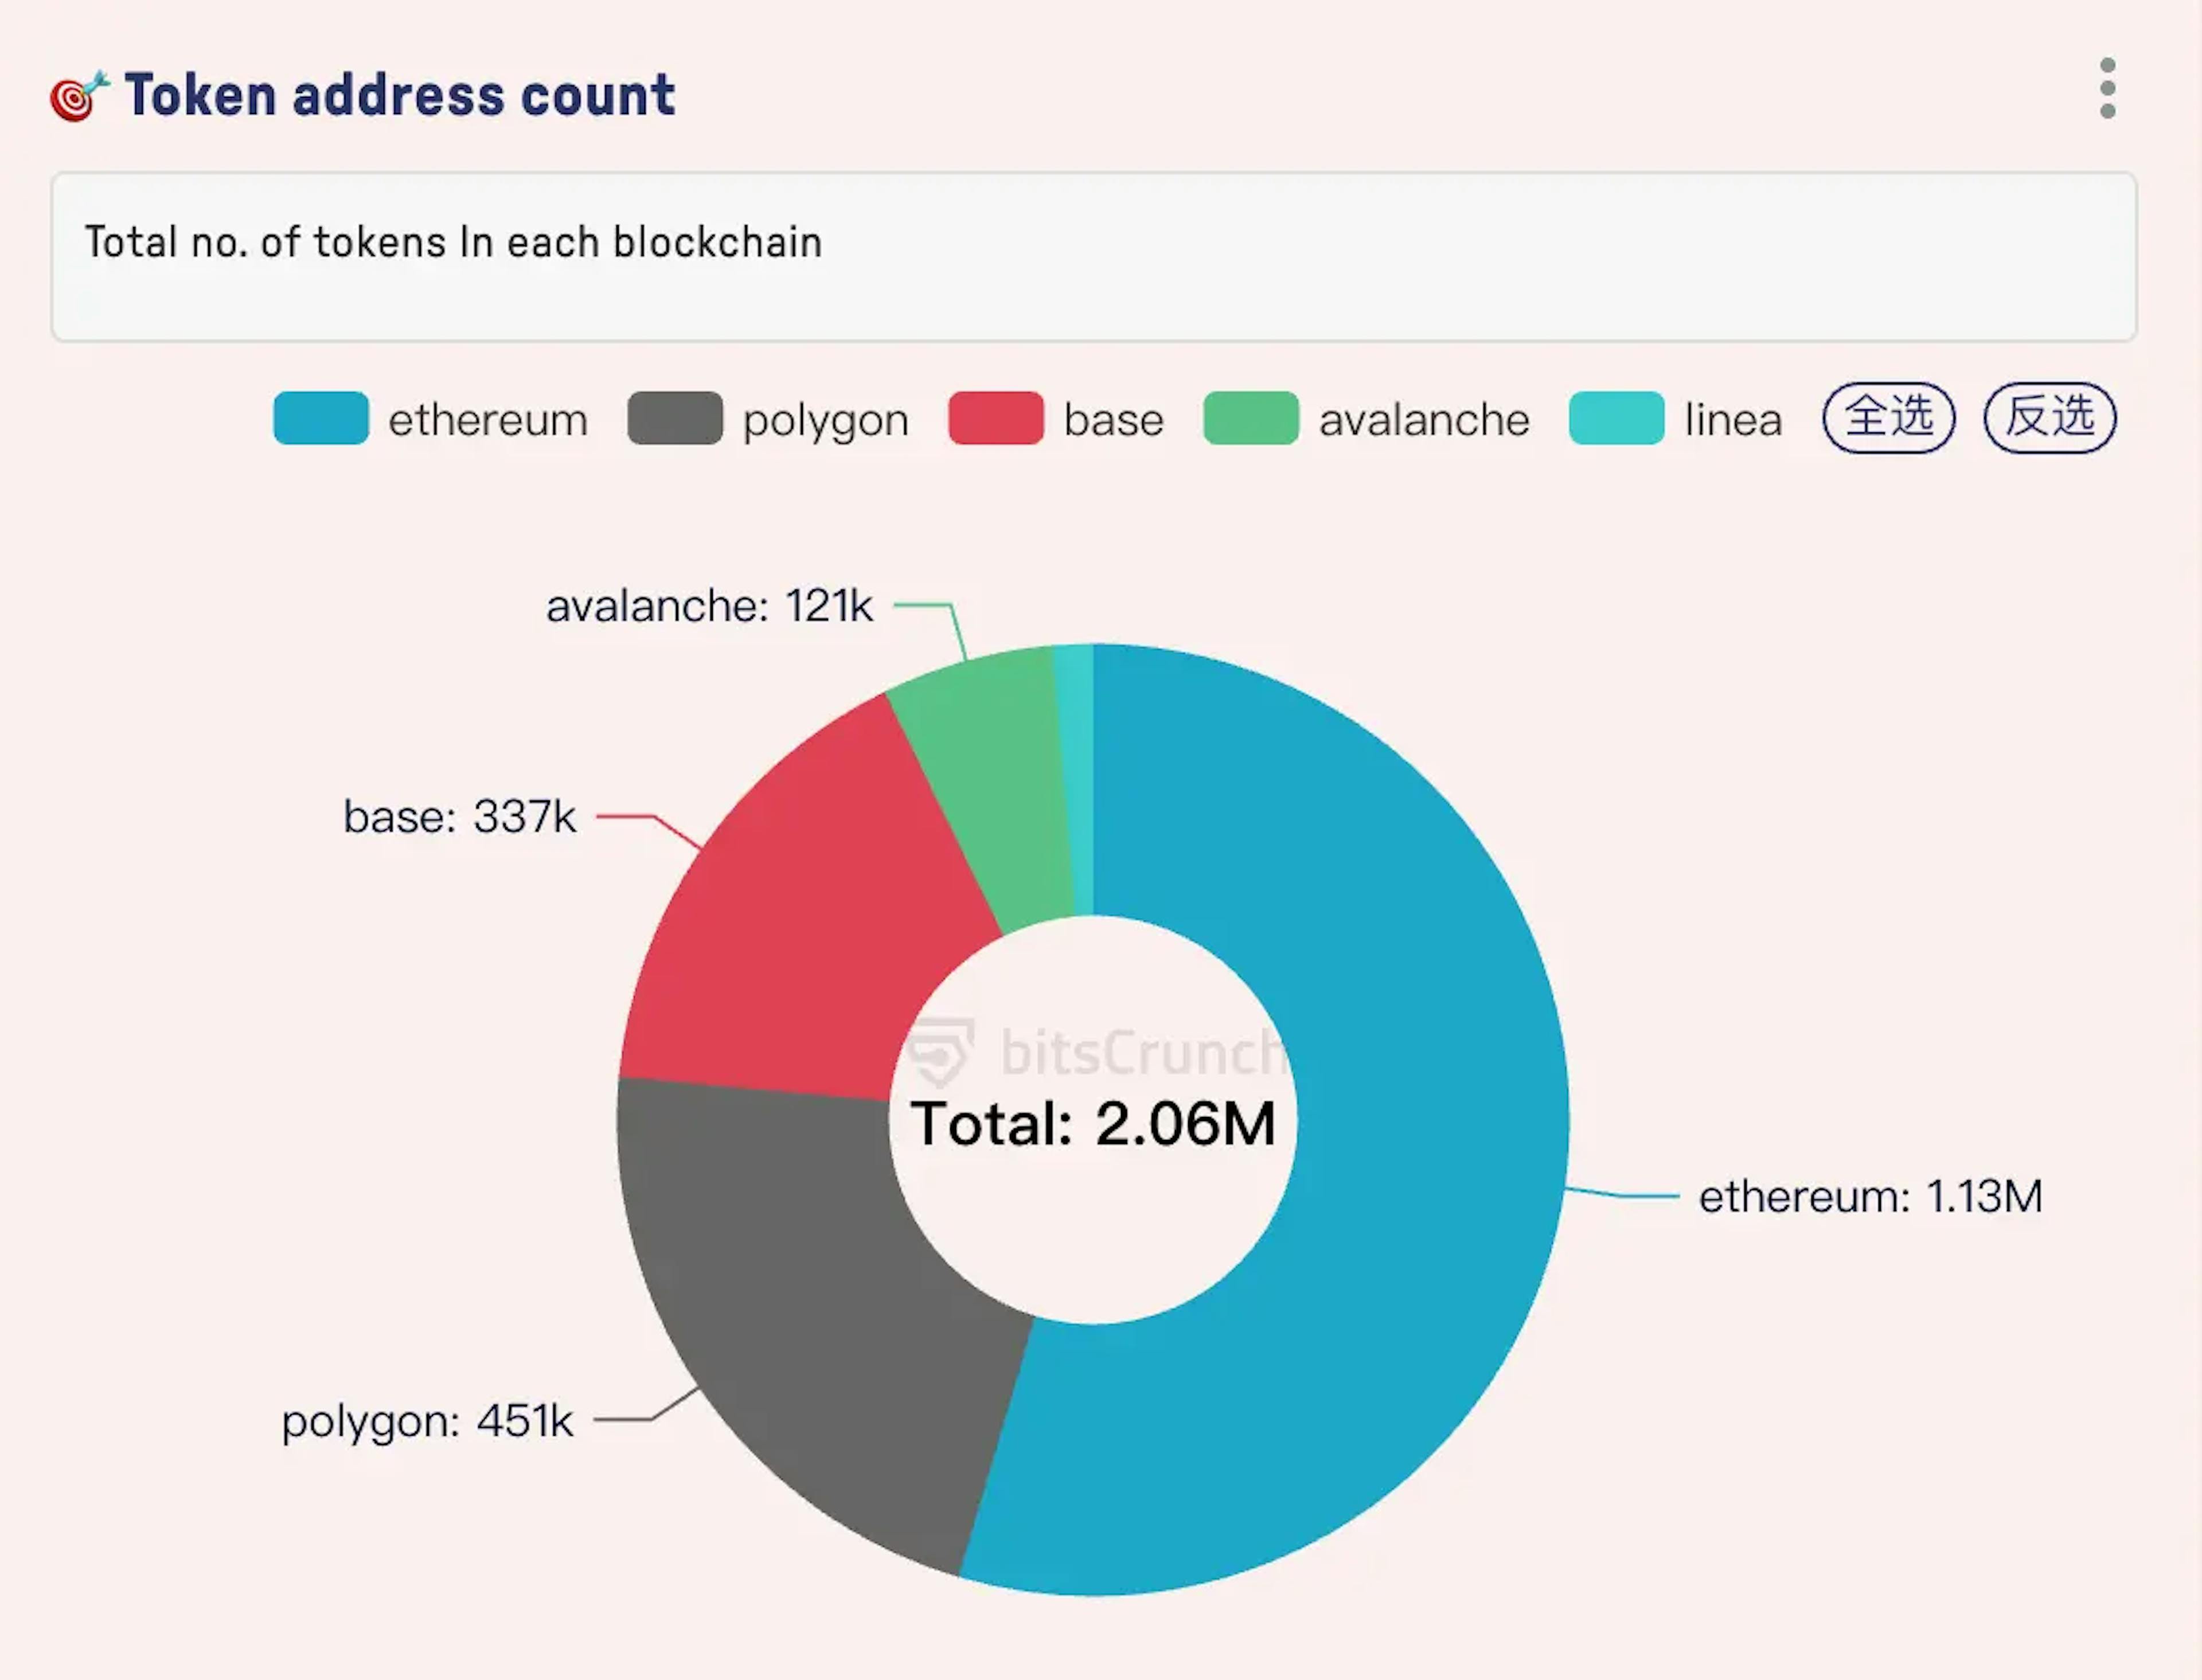The width and height of the screenshot is (2202, 1680).
Task: Open the three-dot options menu
Action: (x=2107, y=89)
